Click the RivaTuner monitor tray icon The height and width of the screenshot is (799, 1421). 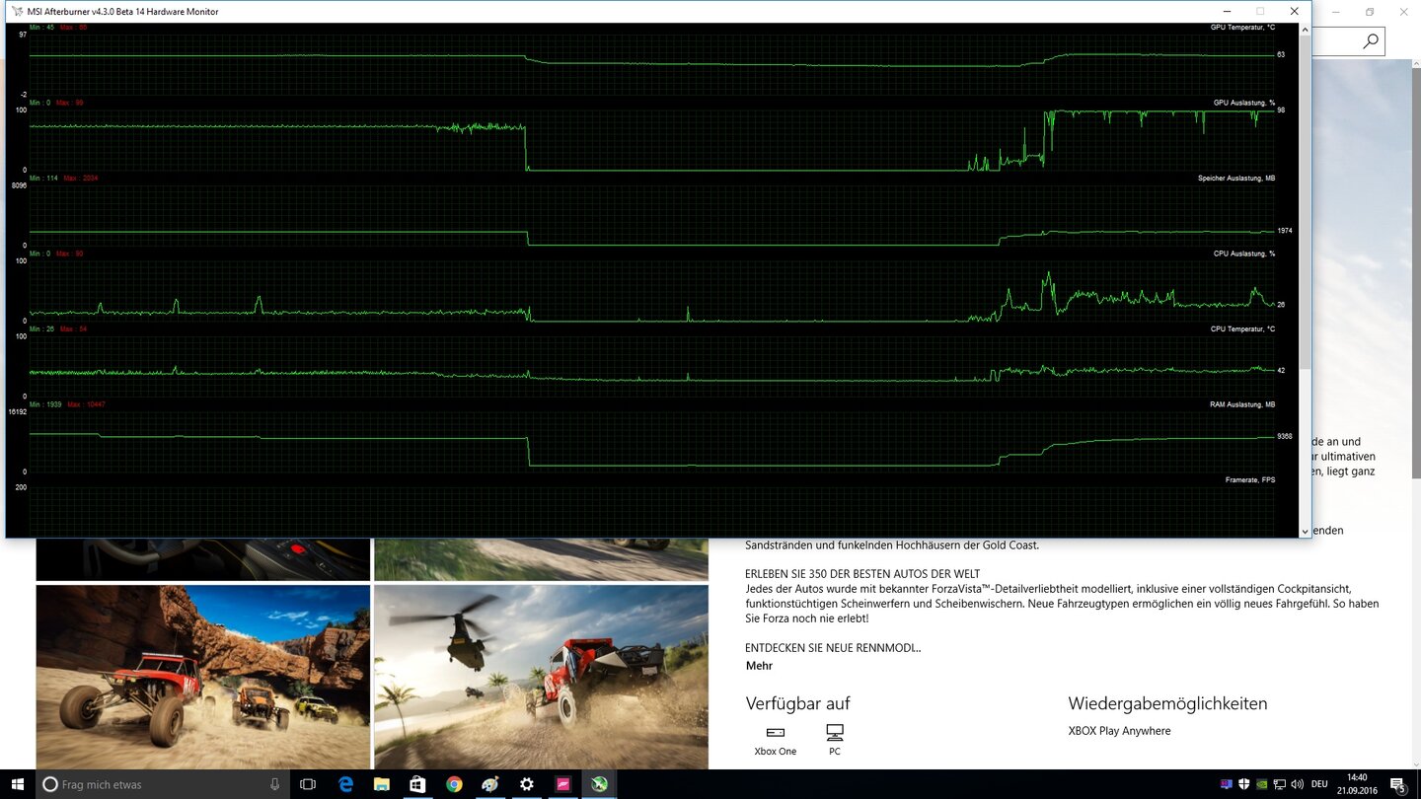tap(1227, 784)
